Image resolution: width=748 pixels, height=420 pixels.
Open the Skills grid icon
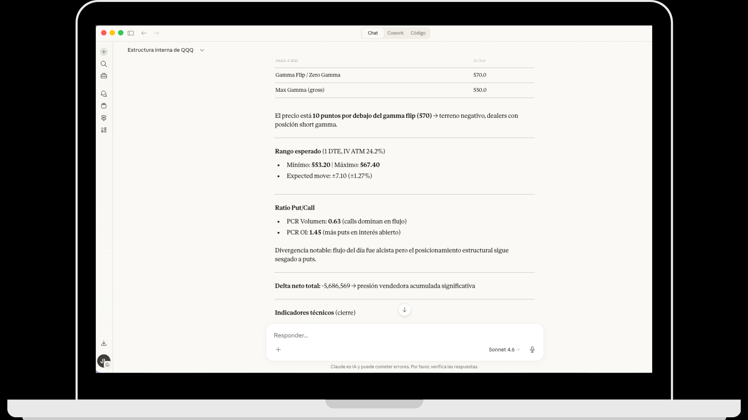tap(104, 130)
